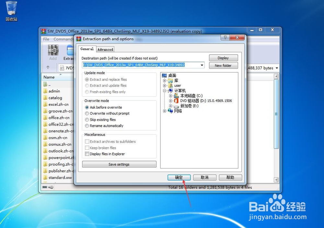The image size is (324, 228).
Task: Select user folder in folder tree
Action: (178, 86)
